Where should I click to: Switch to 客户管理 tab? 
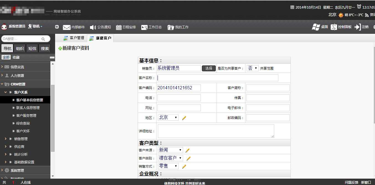(74, 38)
